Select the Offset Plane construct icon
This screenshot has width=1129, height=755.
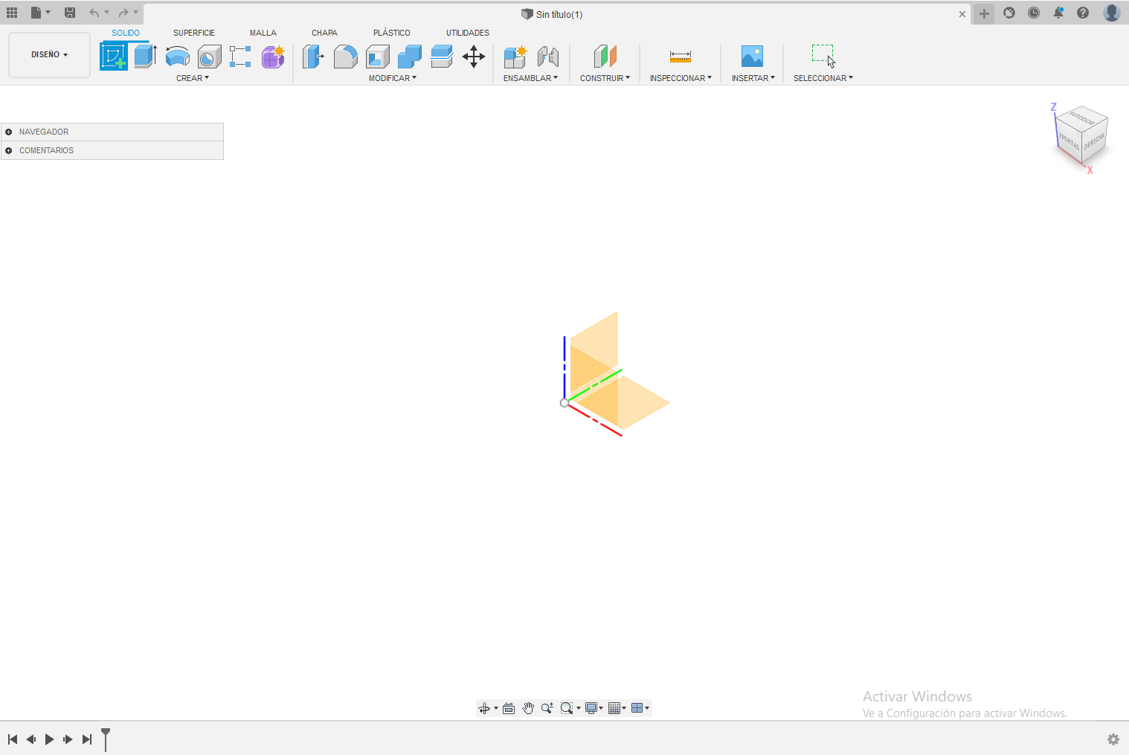pos(605,57)
